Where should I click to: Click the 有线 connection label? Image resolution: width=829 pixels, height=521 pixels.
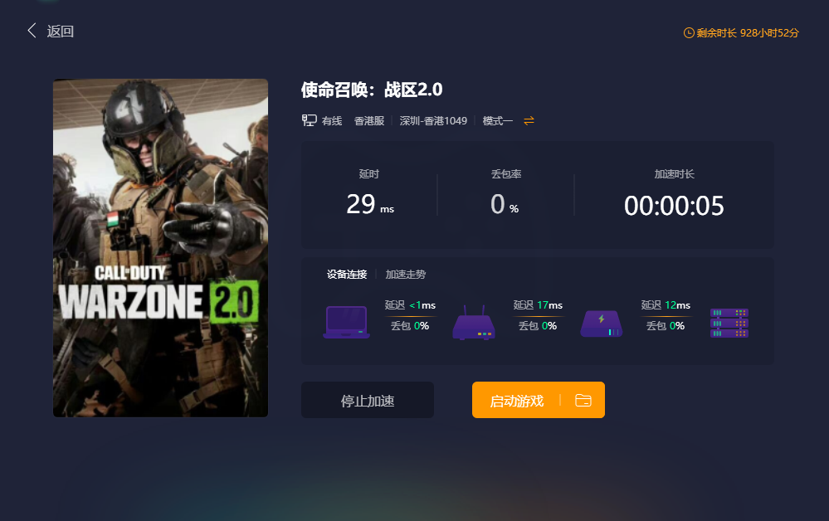pos(332,121)
